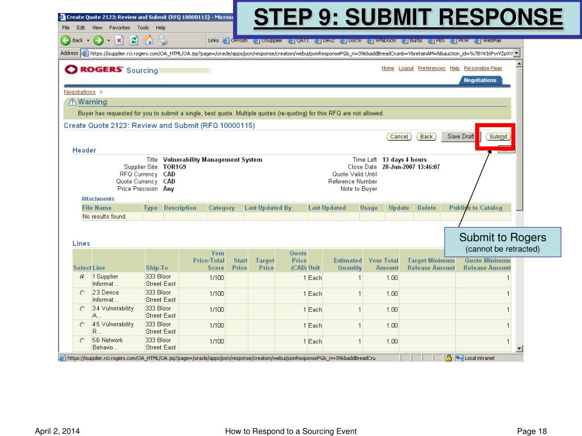Open the Favorites menu
Image resolution: width=582 pixels, height=436 pixels.
[119, 28]
